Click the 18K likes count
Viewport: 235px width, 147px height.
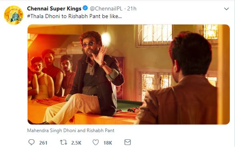point(108,143)
